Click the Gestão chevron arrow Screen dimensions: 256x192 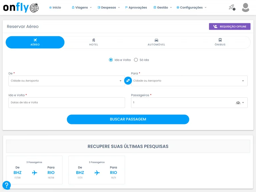click(x=171, y=8)
